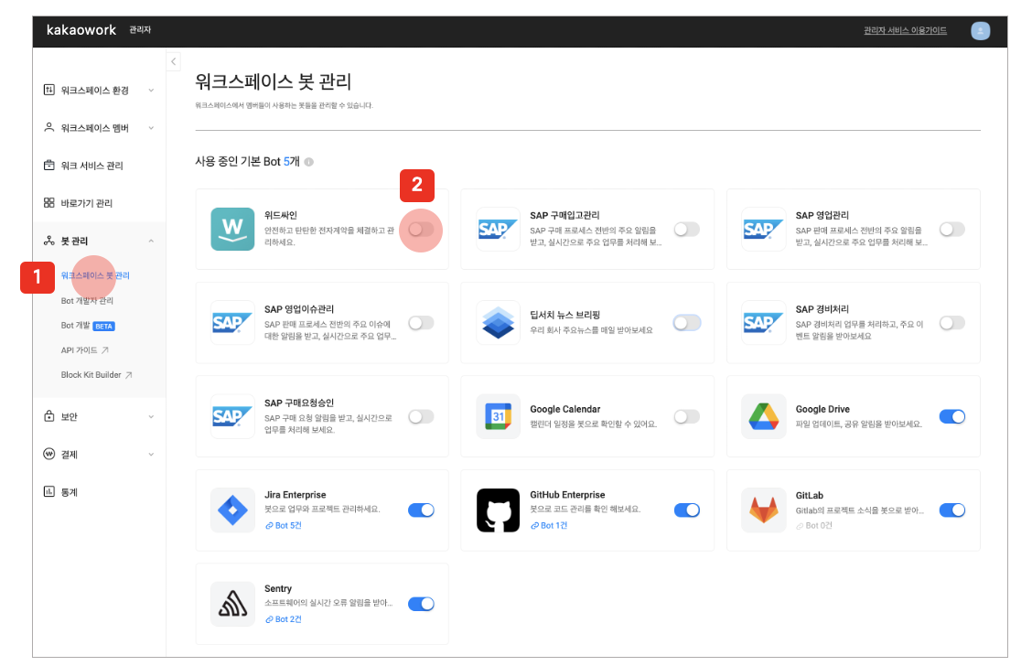Image resolution: width=1032 pixels, height=666 pixels.
Task: Collapse the 봇 관리 chevron
Action: click(x=151, y=241)
